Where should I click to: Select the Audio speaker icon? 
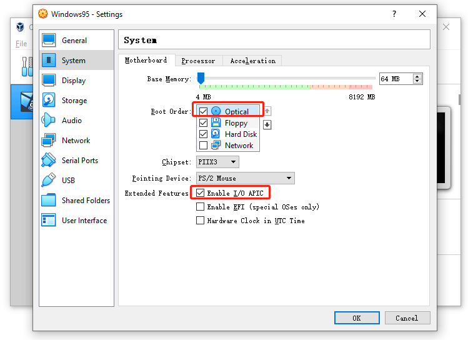49,120
